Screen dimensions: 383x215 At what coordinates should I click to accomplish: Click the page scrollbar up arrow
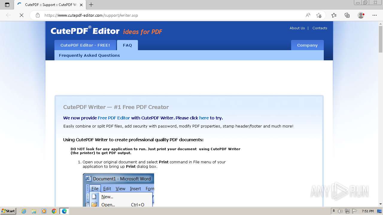[380, 24]
